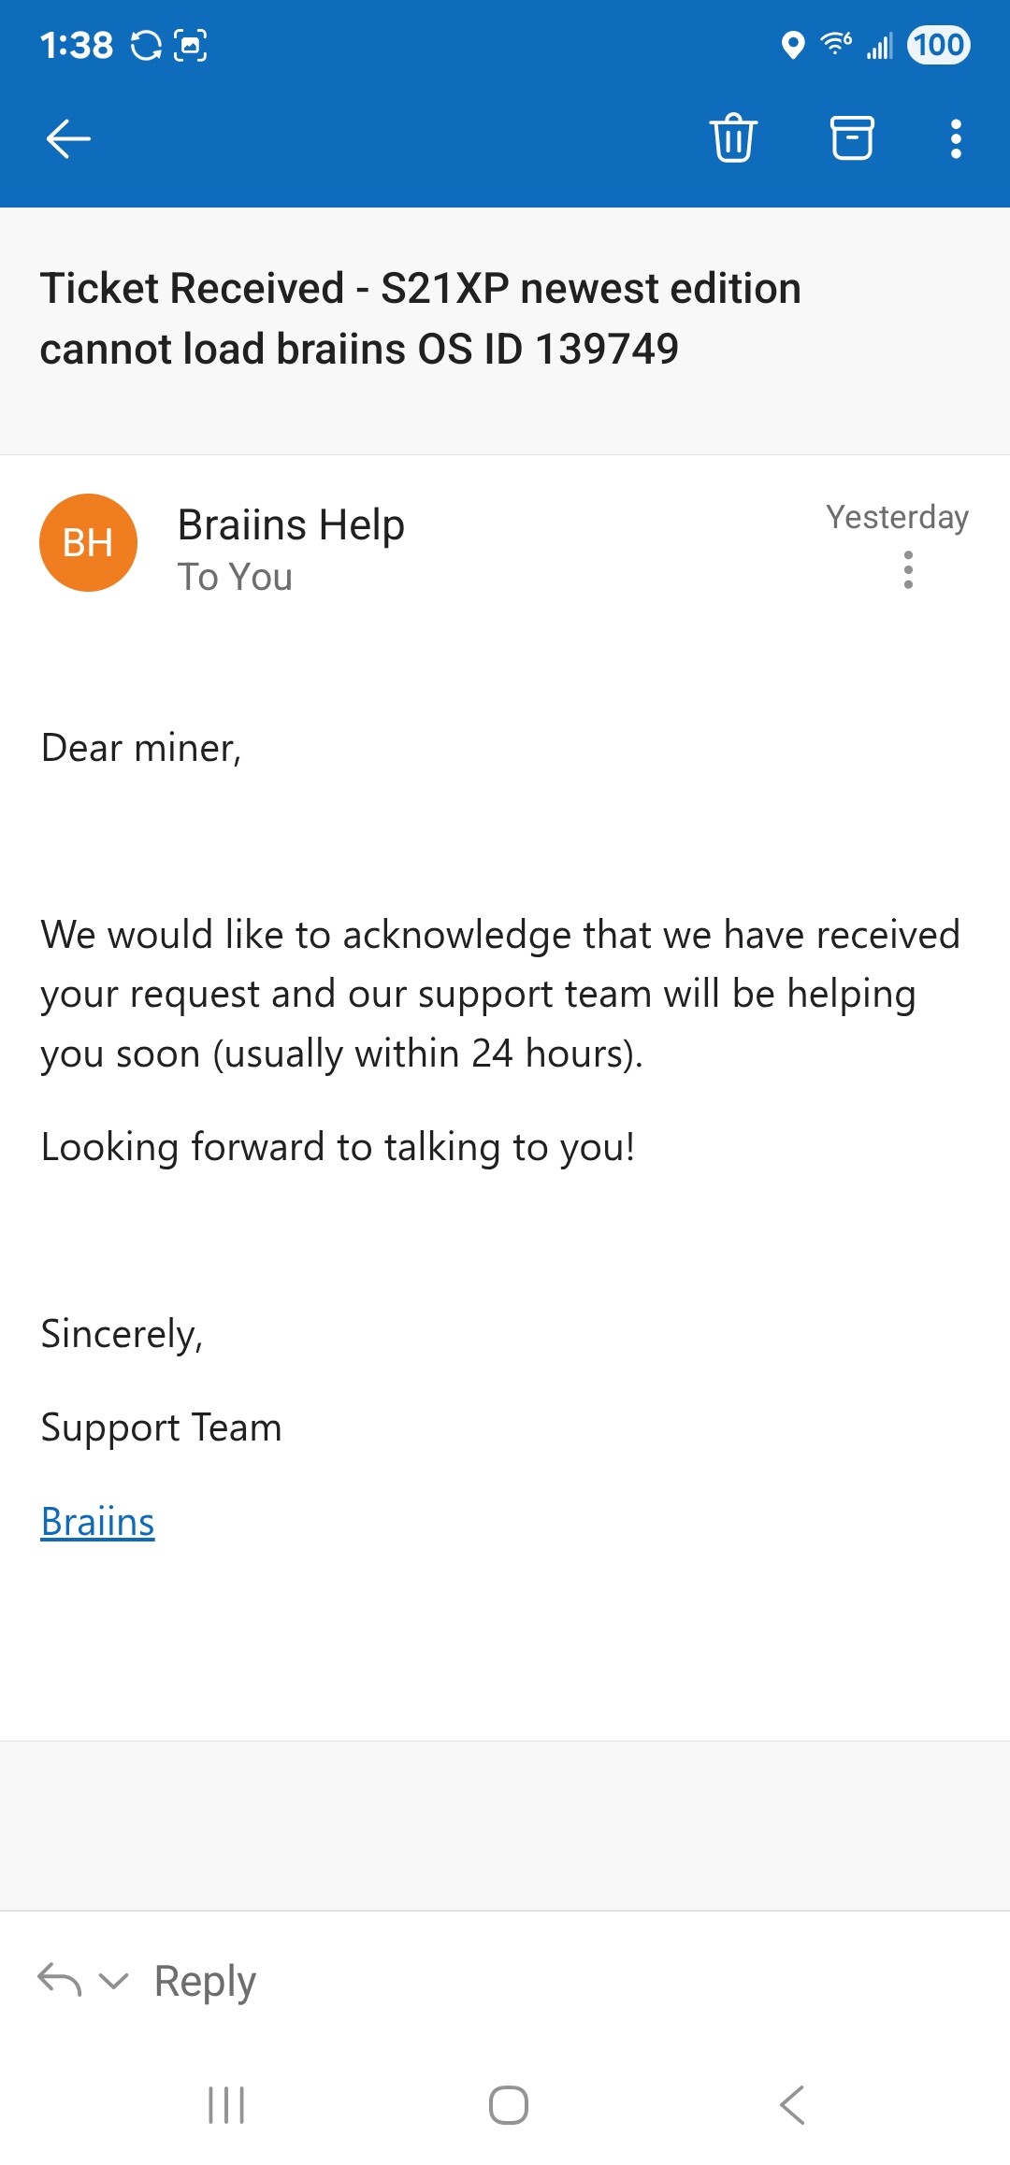Open message options under Yesterday
Screen dimensions: 1010x2165
908,569
